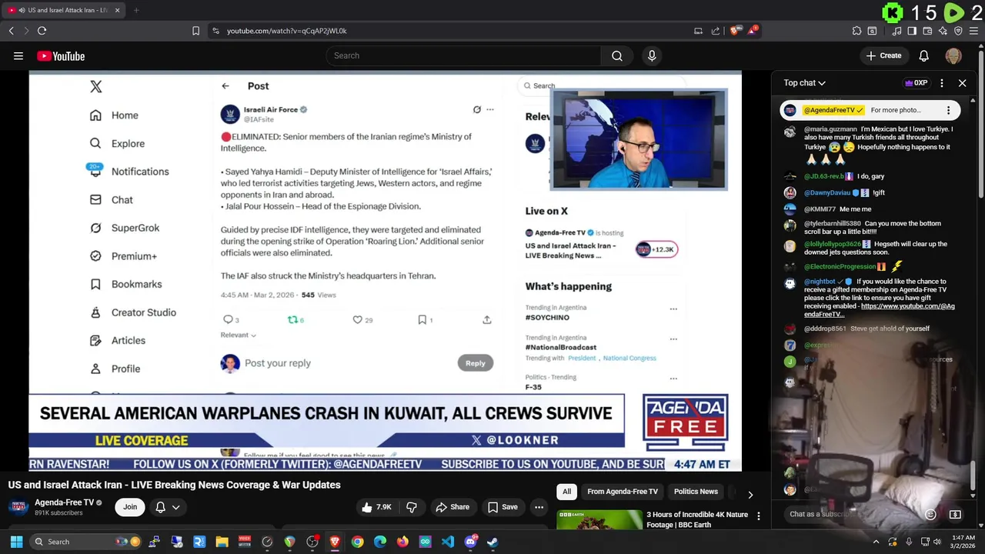Open options for the pinned AgendaFreeTV message

[x=948, y=110]
